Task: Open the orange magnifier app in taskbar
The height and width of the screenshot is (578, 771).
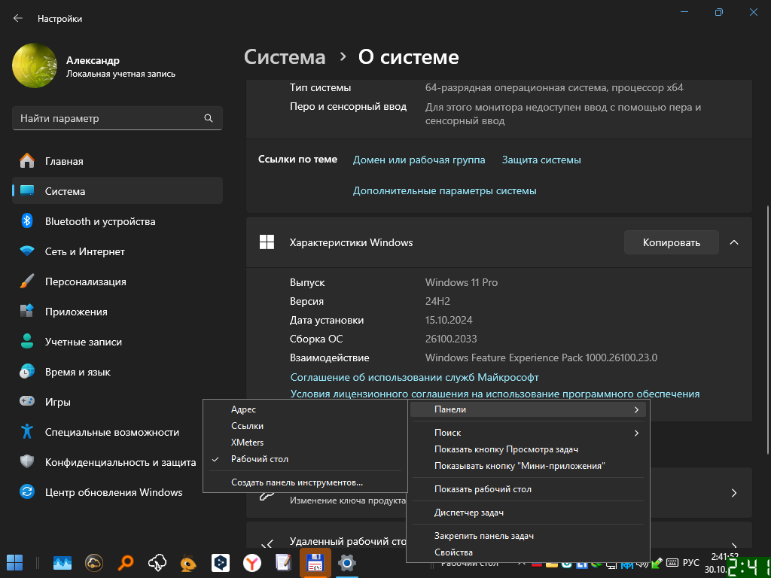Action: pos(126,562)
